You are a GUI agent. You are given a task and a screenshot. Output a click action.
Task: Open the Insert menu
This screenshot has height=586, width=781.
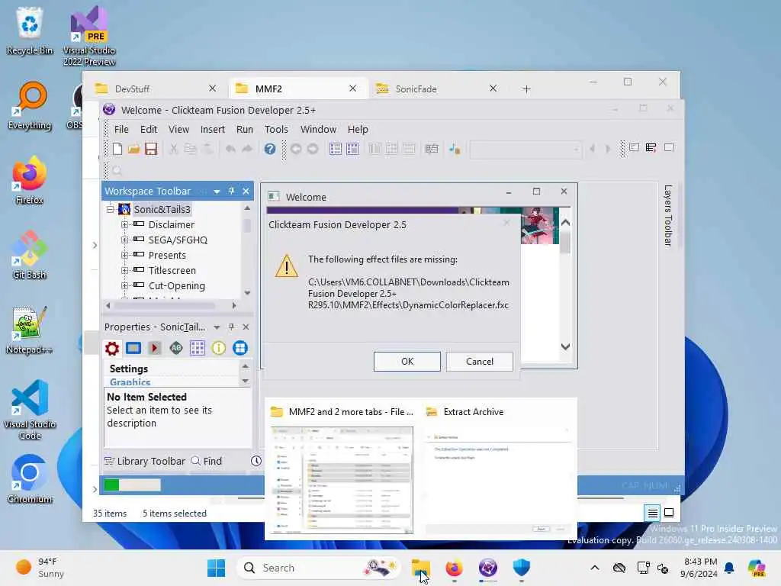[213, 129]
